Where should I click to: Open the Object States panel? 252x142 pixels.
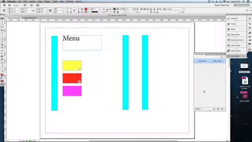click(236, 35)
